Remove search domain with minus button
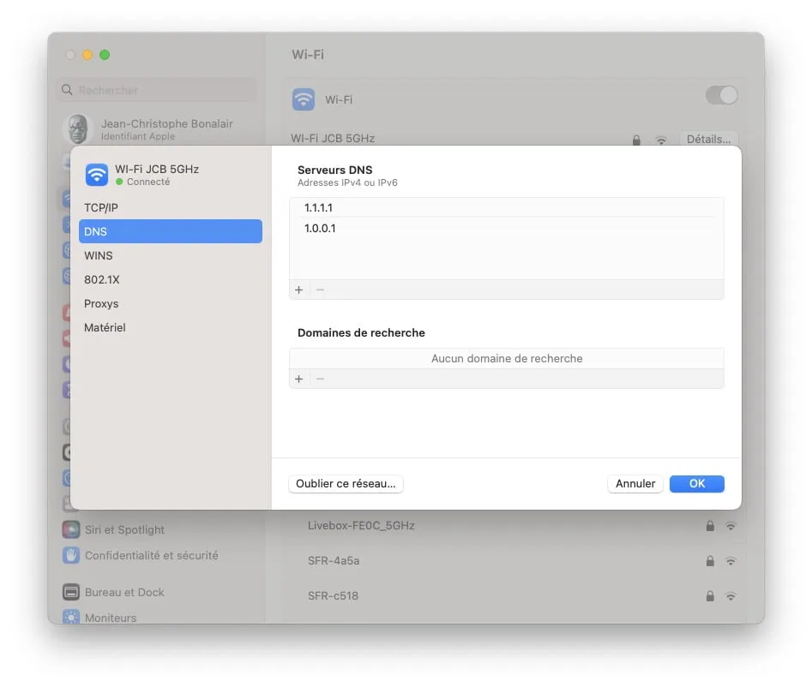Screen dimensions: 812x687 pos(320,379)
